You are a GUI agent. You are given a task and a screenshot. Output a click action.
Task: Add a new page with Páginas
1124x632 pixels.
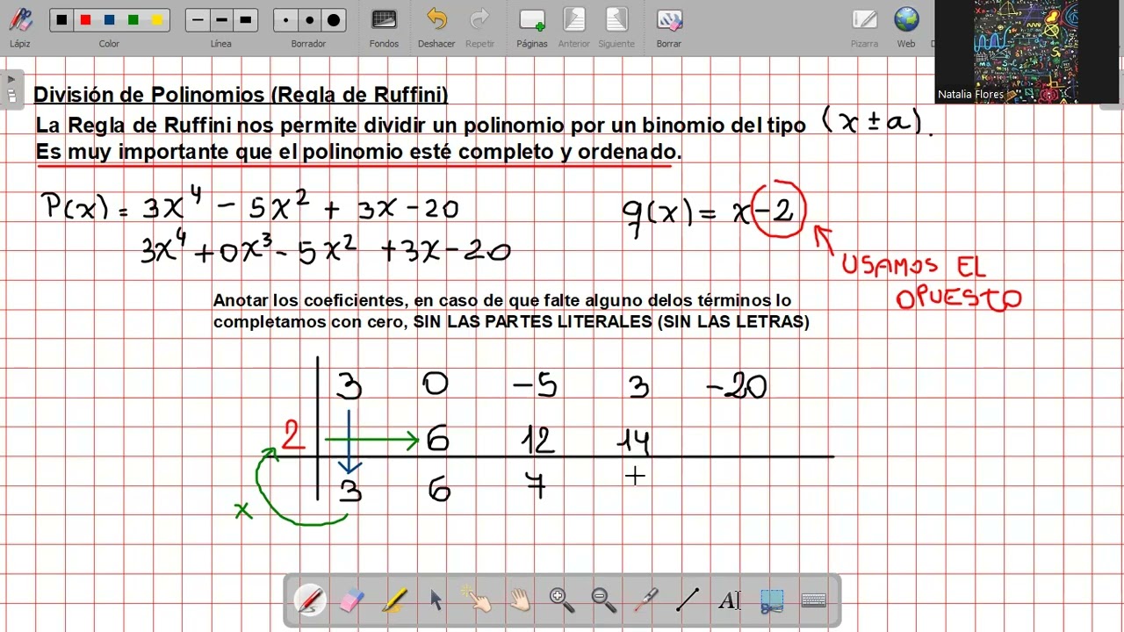point(531,19)
